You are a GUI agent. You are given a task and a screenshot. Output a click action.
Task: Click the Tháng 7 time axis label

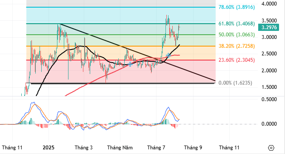point(156,148)
